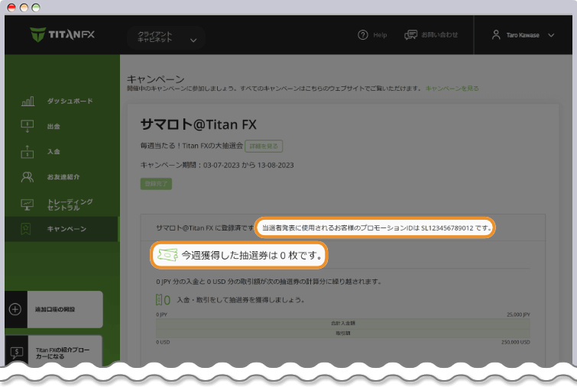Open the お友達紹介 sidebar item
577x387 pixels.
coord(63,177)
